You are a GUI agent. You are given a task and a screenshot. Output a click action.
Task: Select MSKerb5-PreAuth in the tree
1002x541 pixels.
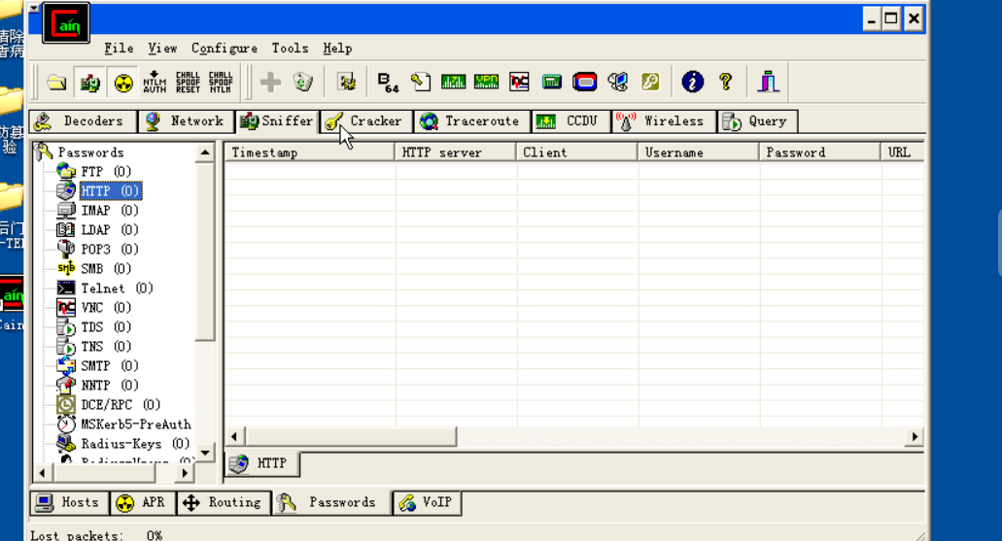click(136, 424)
